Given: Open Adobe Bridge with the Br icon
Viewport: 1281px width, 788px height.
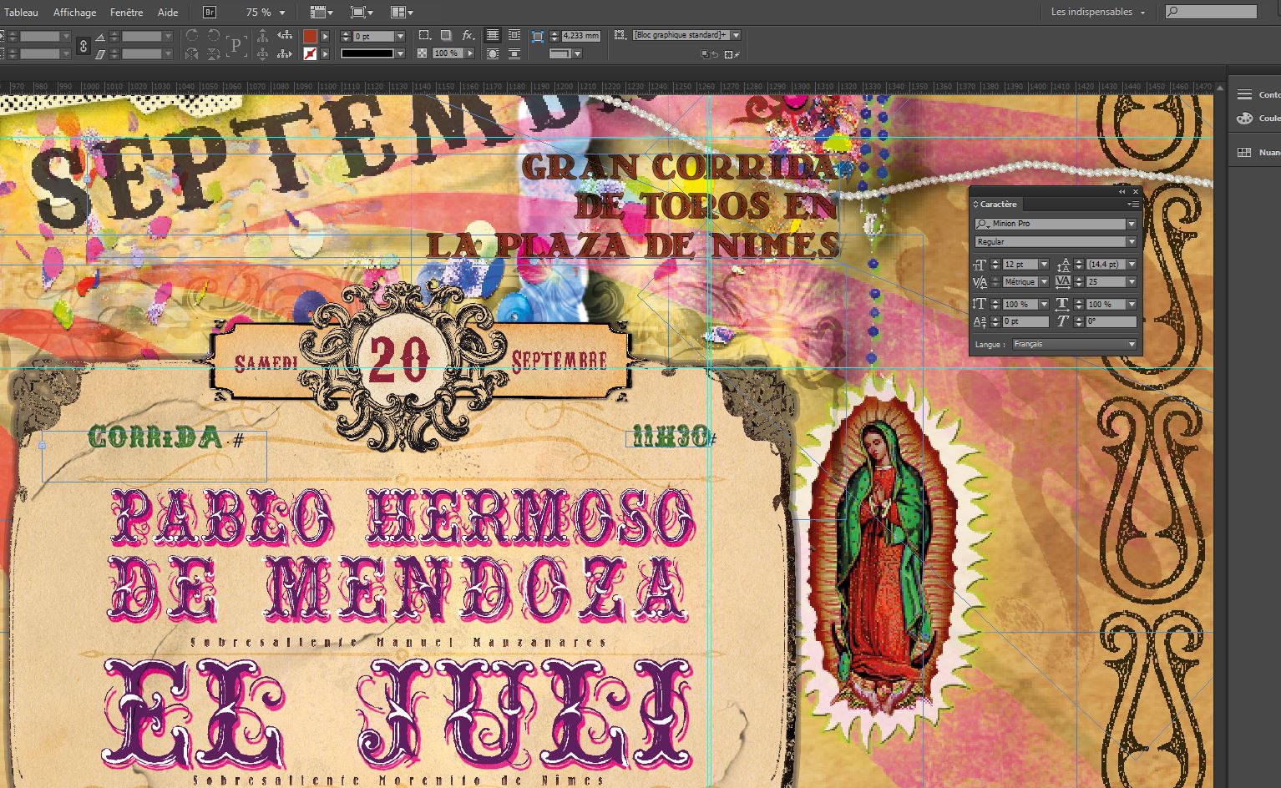Looking at the screenshot, I should [210, 13].
